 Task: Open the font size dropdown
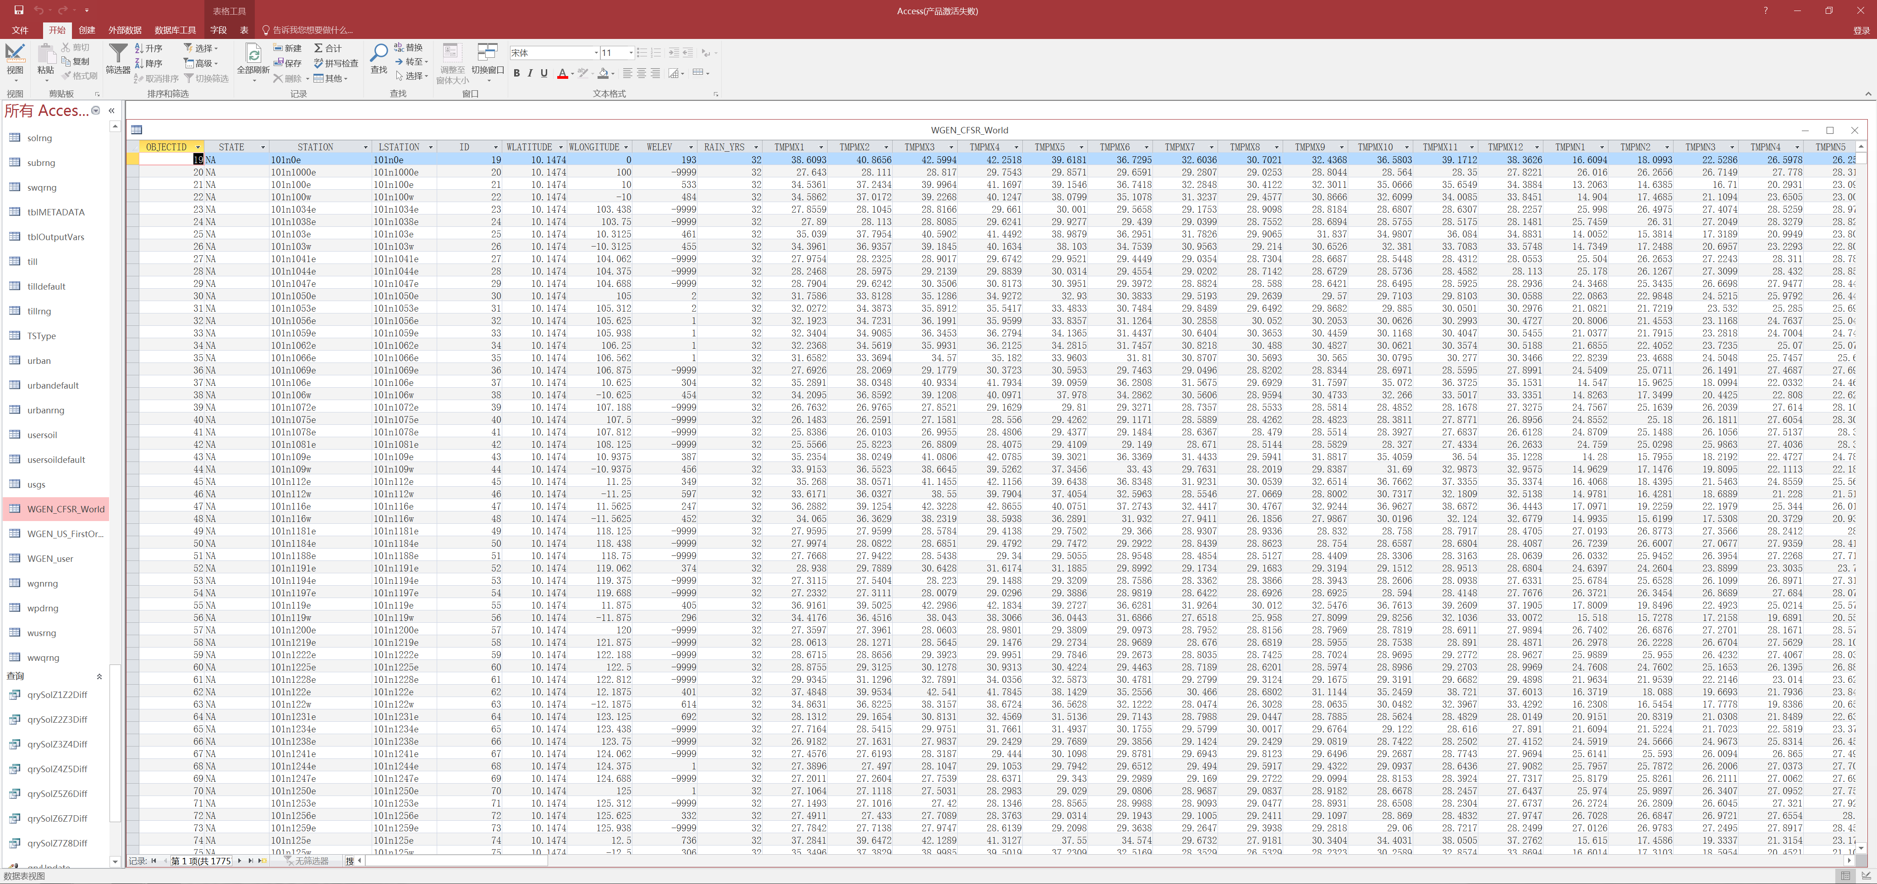coord(630,53)
